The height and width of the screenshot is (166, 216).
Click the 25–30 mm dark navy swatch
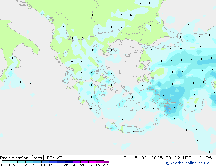pos(69,162)
